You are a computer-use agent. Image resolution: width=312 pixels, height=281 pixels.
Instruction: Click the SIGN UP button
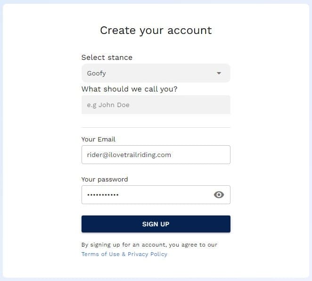click(x=156, y=224)
